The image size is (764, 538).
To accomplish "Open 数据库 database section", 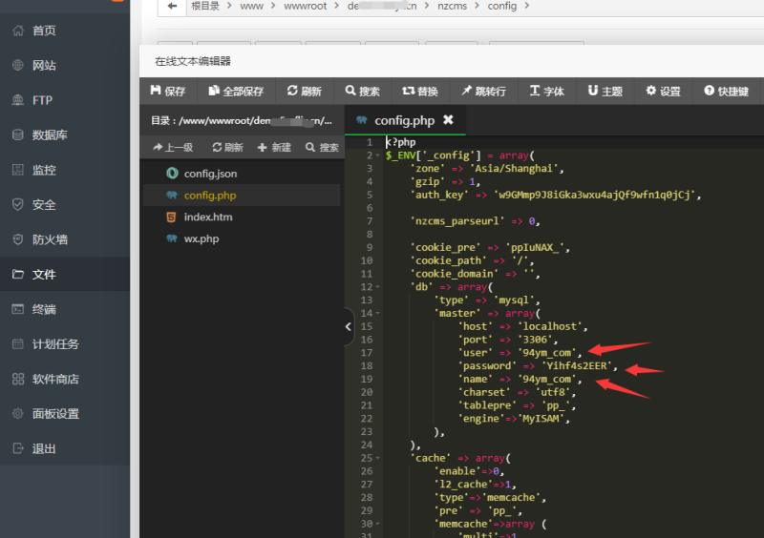I will tap(50, 134).
